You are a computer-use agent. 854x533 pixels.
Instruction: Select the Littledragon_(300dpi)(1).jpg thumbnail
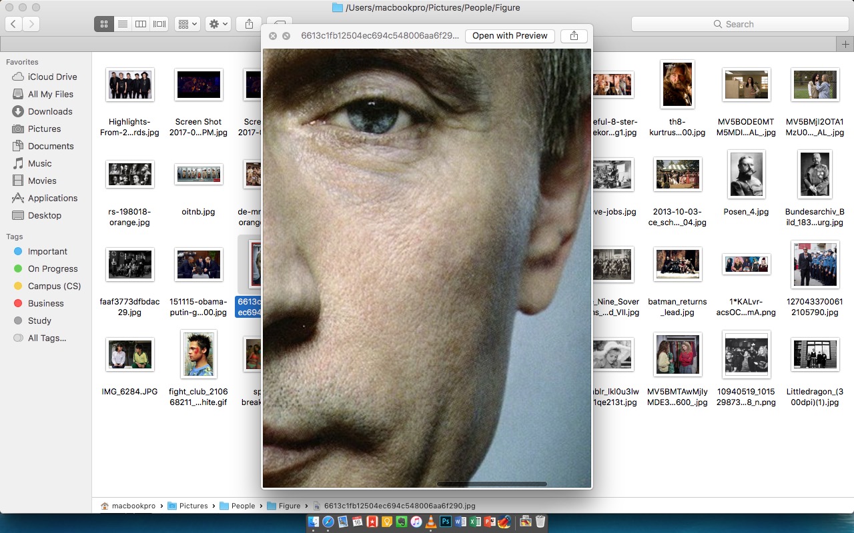(815, 354)
